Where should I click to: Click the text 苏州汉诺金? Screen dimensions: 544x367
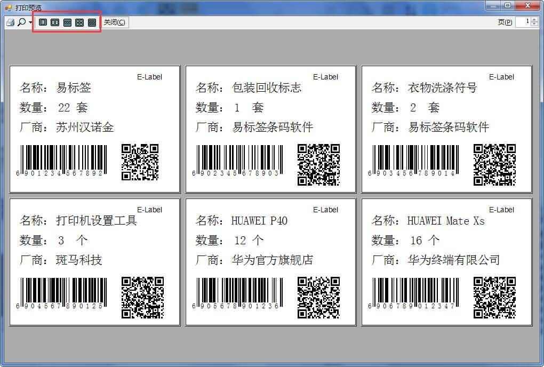(x=85, y=127)
